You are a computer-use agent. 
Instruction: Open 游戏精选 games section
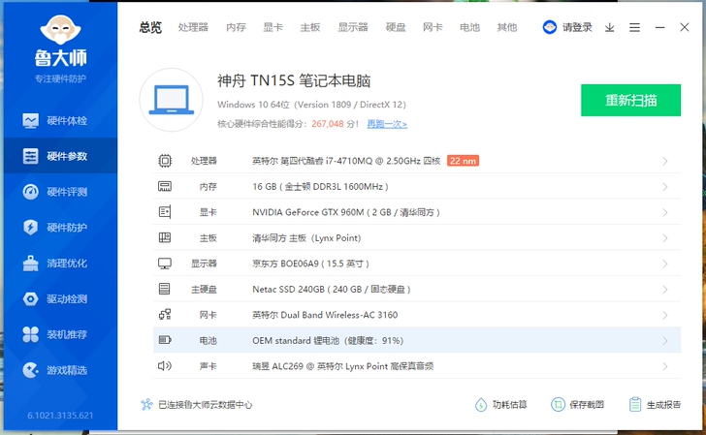60,370
